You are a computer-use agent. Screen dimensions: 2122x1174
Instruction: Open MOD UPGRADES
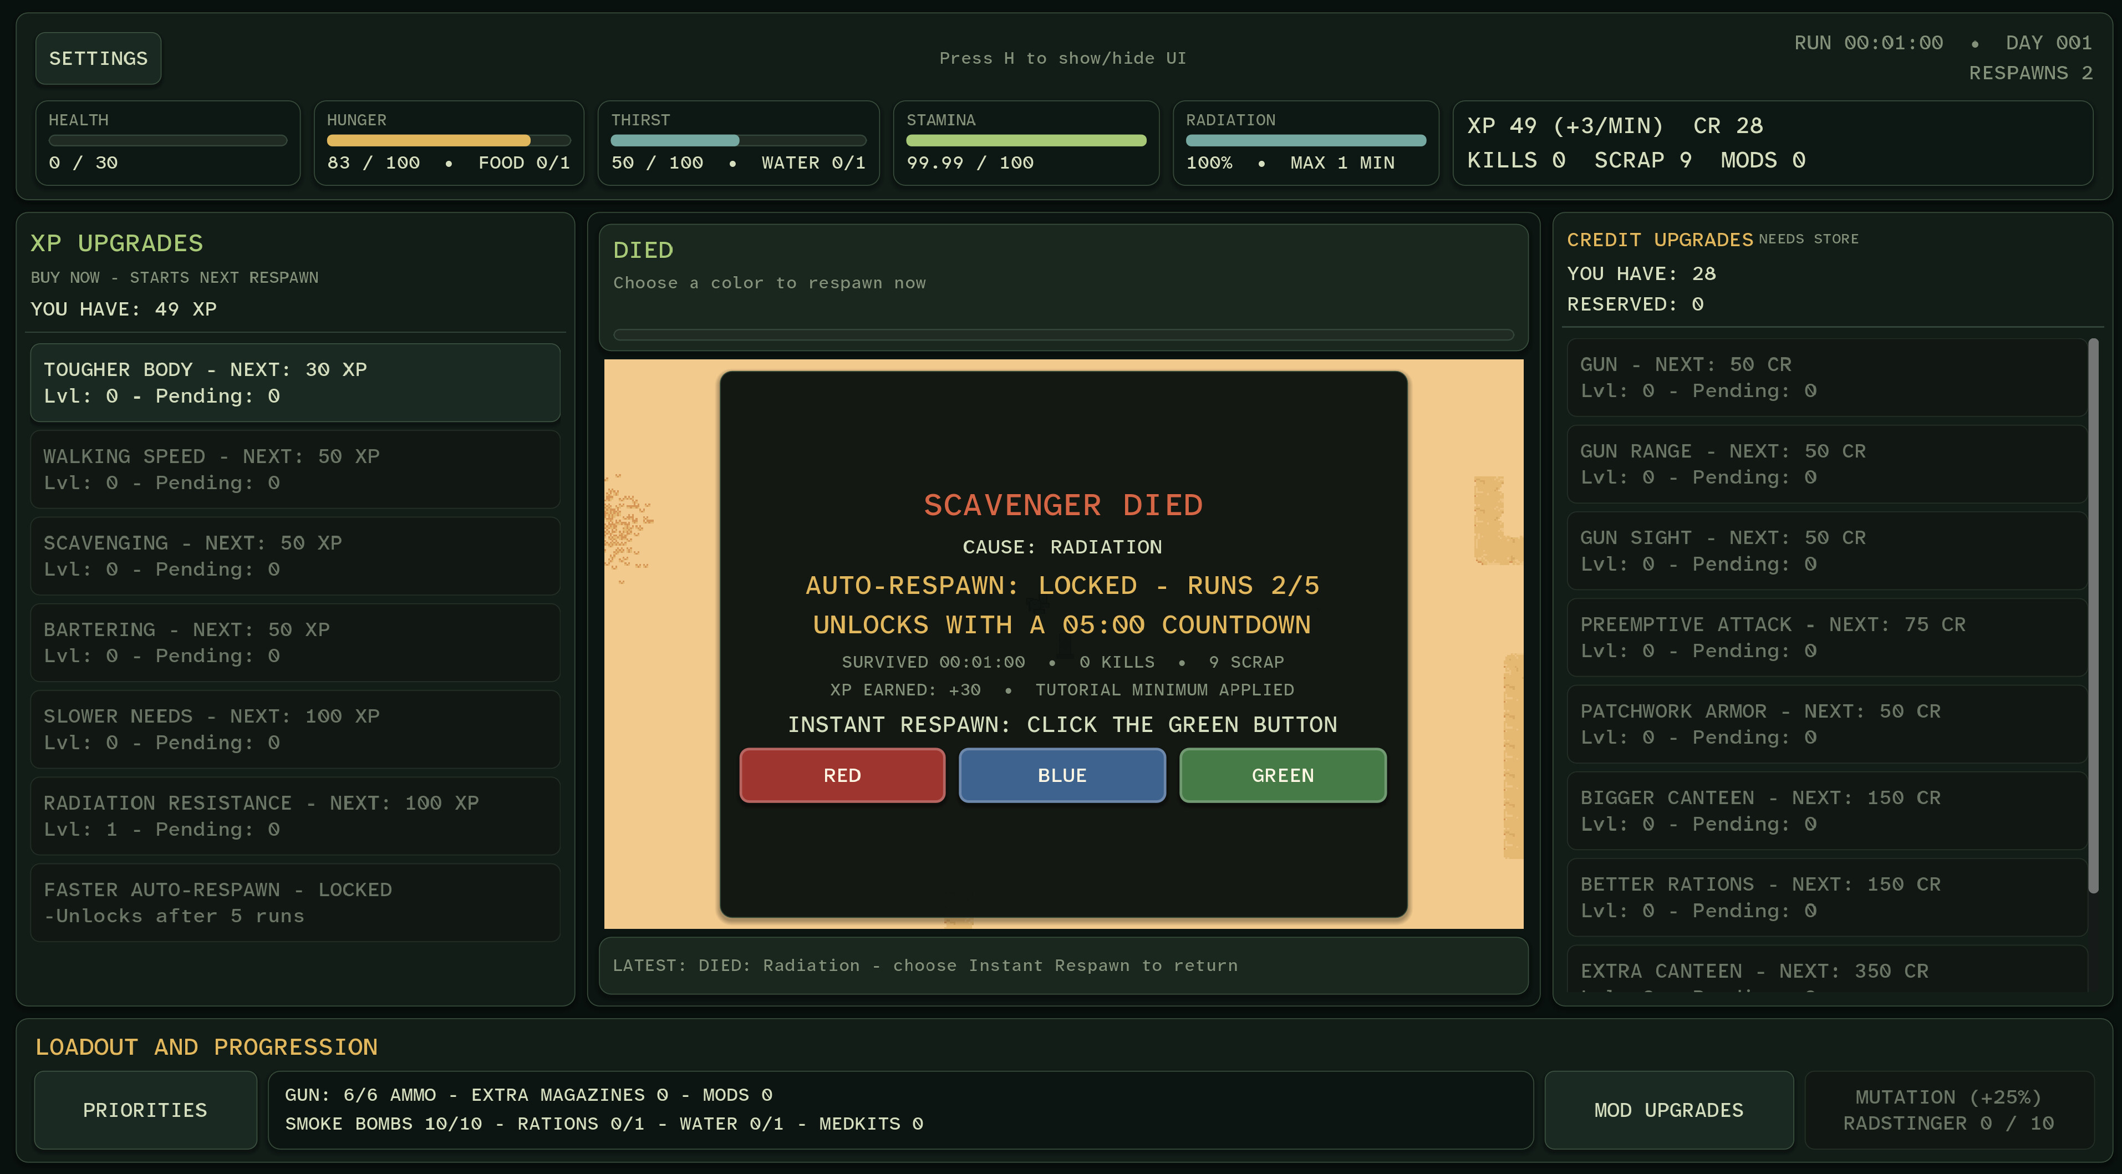point(1668,1110)
